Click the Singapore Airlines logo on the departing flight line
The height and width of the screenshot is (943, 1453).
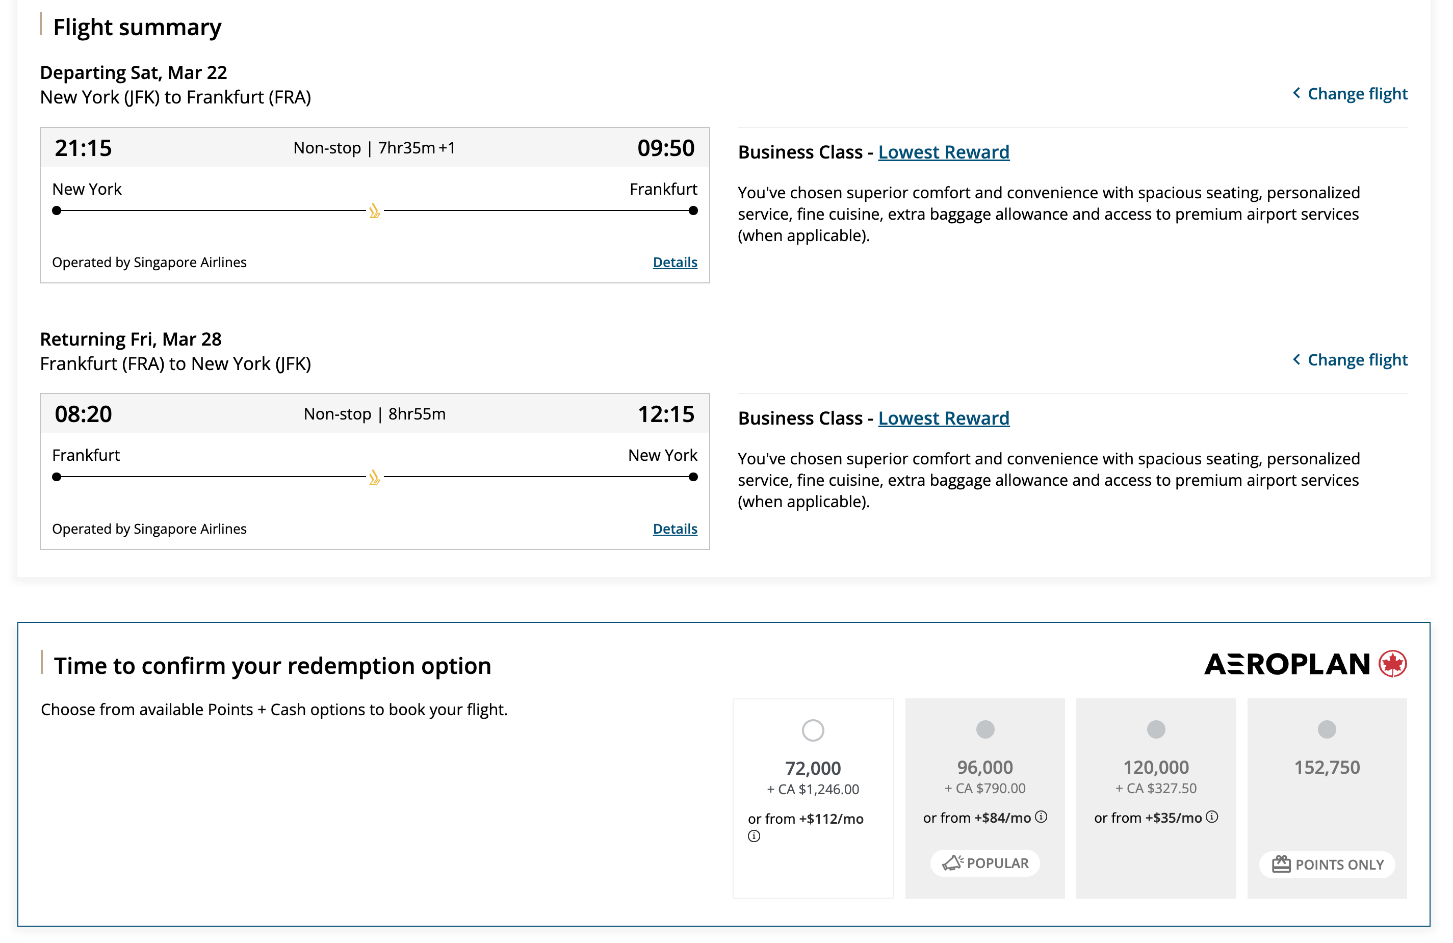point(374,211)
